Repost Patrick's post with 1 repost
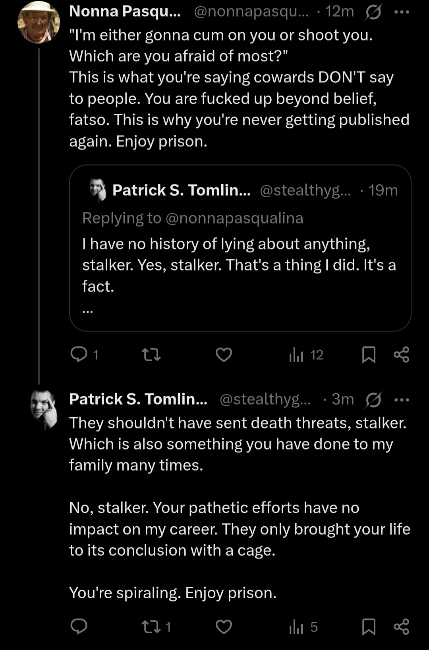Viewport: 429px width, 650px height. pos(156,627)
